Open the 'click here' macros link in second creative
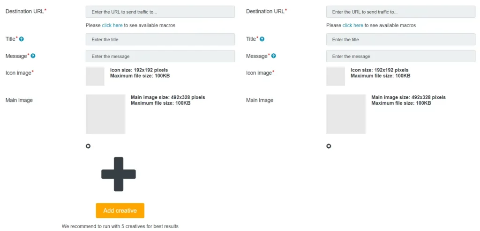 click(352, 25)
